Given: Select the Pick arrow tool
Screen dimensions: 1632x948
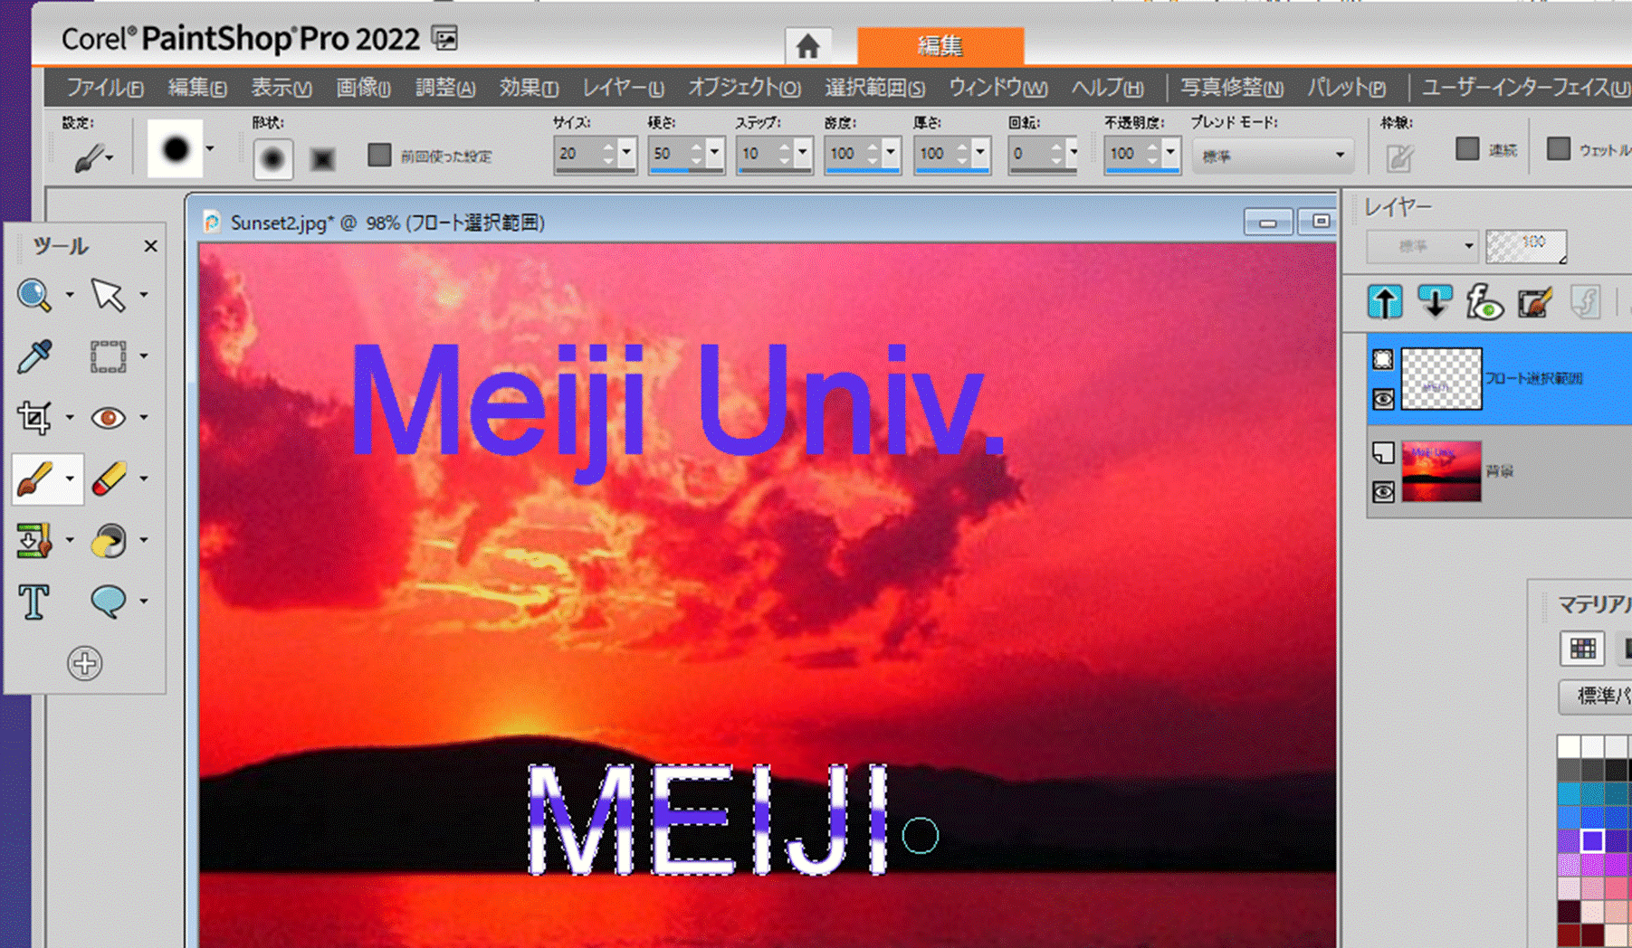Looking at the screenshot, I should click(108, 295).
